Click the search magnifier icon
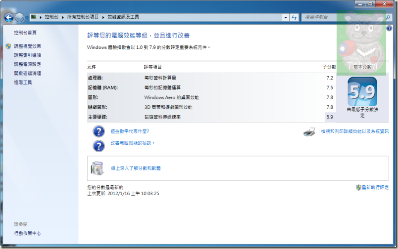The height and width of the screenshot is (249, 398). coord(388,17)
